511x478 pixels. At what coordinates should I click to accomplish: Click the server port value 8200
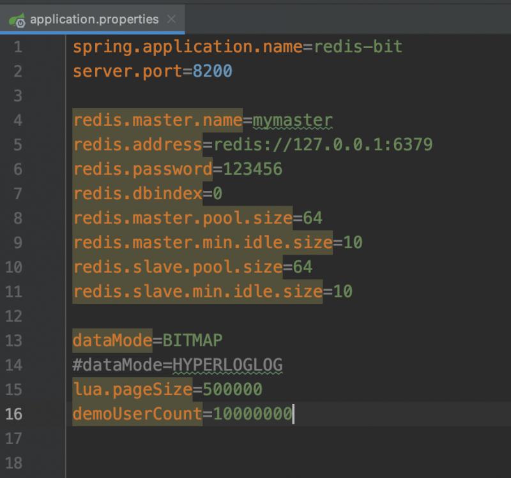pyautogui.click(x=213, y=71)
